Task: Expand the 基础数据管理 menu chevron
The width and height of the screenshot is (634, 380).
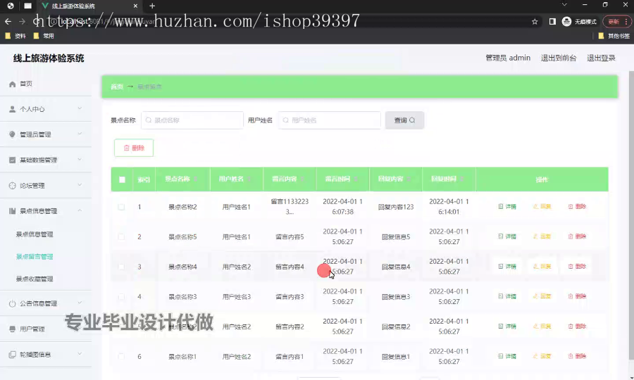Action: point(80,160)
